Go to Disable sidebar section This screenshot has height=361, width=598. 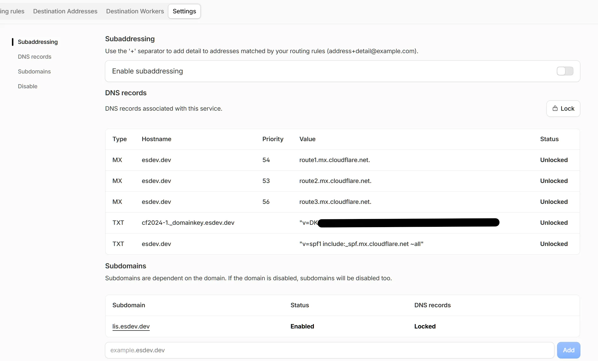[x=28, y=86]
